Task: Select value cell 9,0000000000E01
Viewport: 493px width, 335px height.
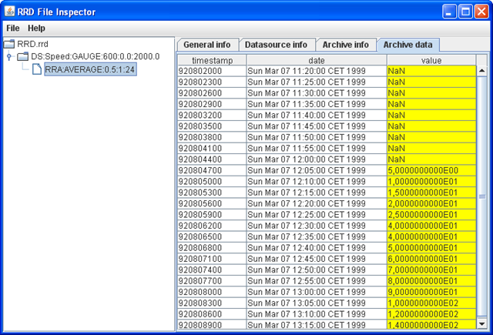Action: point(431,292)
